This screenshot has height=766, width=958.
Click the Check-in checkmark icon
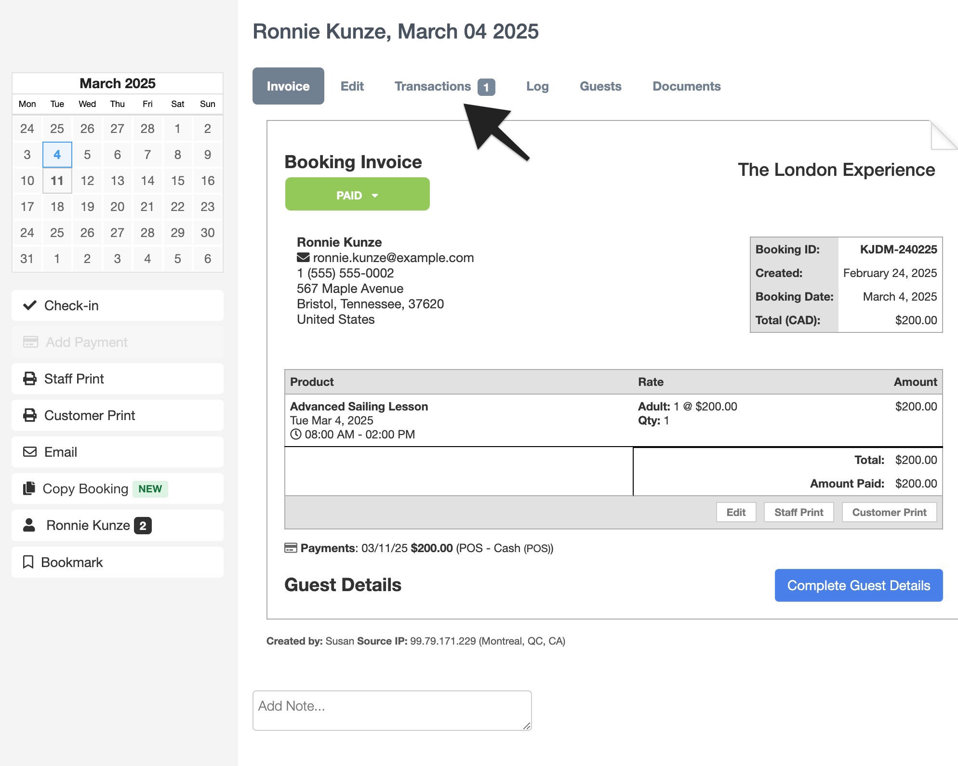30,305
